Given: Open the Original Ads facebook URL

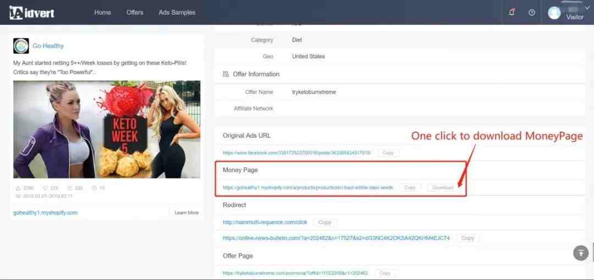Looking at the screenshot, I should [x=296, y=153].
